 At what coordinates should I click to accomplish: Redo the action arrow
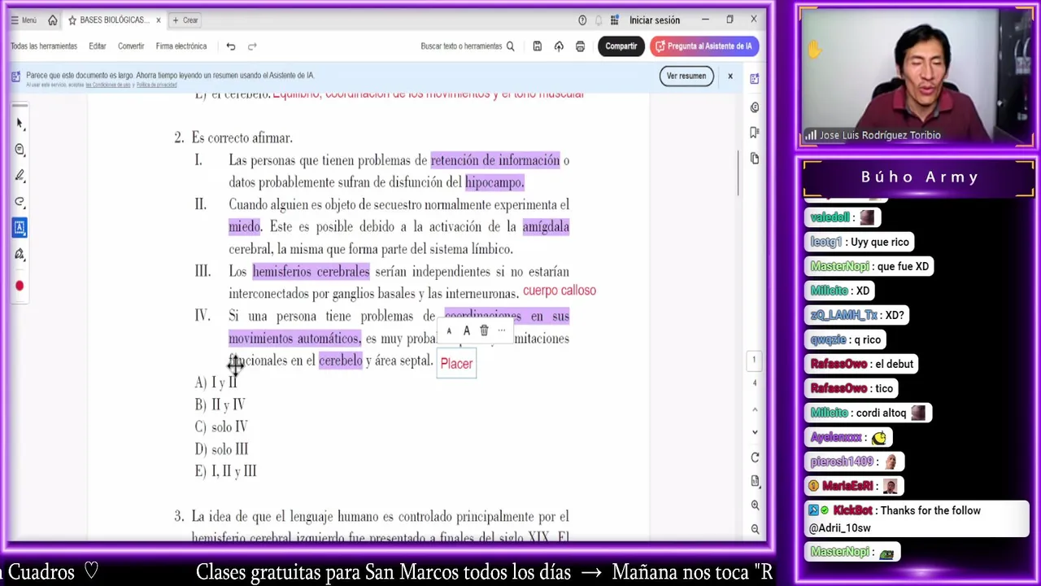[x=252, y=46]
